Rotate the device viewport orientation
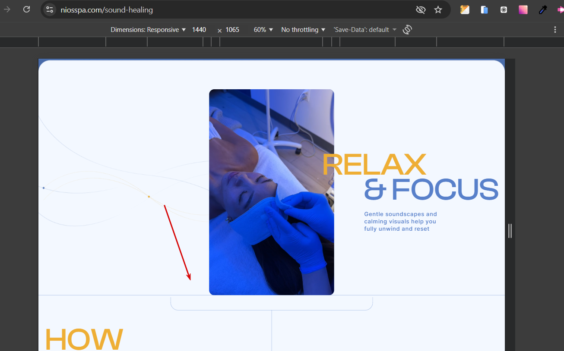The height and width of the screenshot is (351, 564). click(x=407, y=29)
